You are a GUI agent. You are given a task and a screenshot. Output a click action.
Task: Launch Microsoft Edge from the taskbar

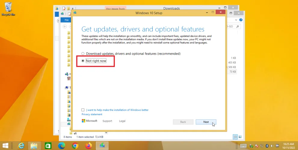[x=62, y=145]
